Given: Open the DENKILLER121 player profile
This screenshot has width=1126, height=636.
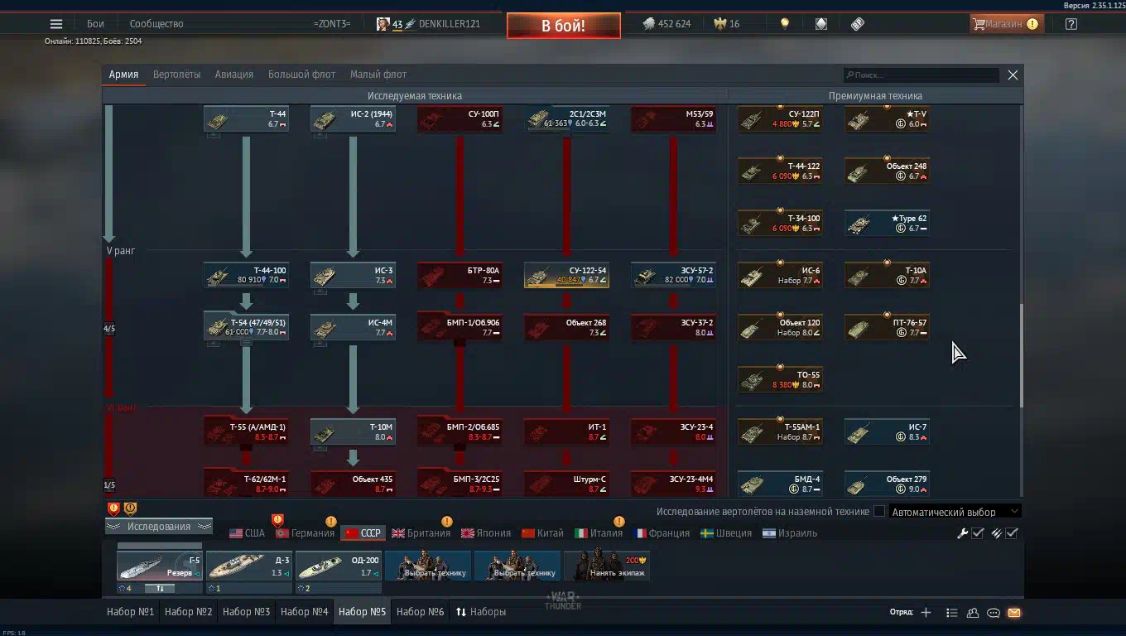Looking at the screenshot, I should (429, 24).
